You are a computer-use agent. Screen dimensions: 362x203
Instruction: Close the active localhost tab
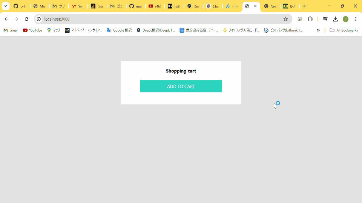tap(255, 6)
